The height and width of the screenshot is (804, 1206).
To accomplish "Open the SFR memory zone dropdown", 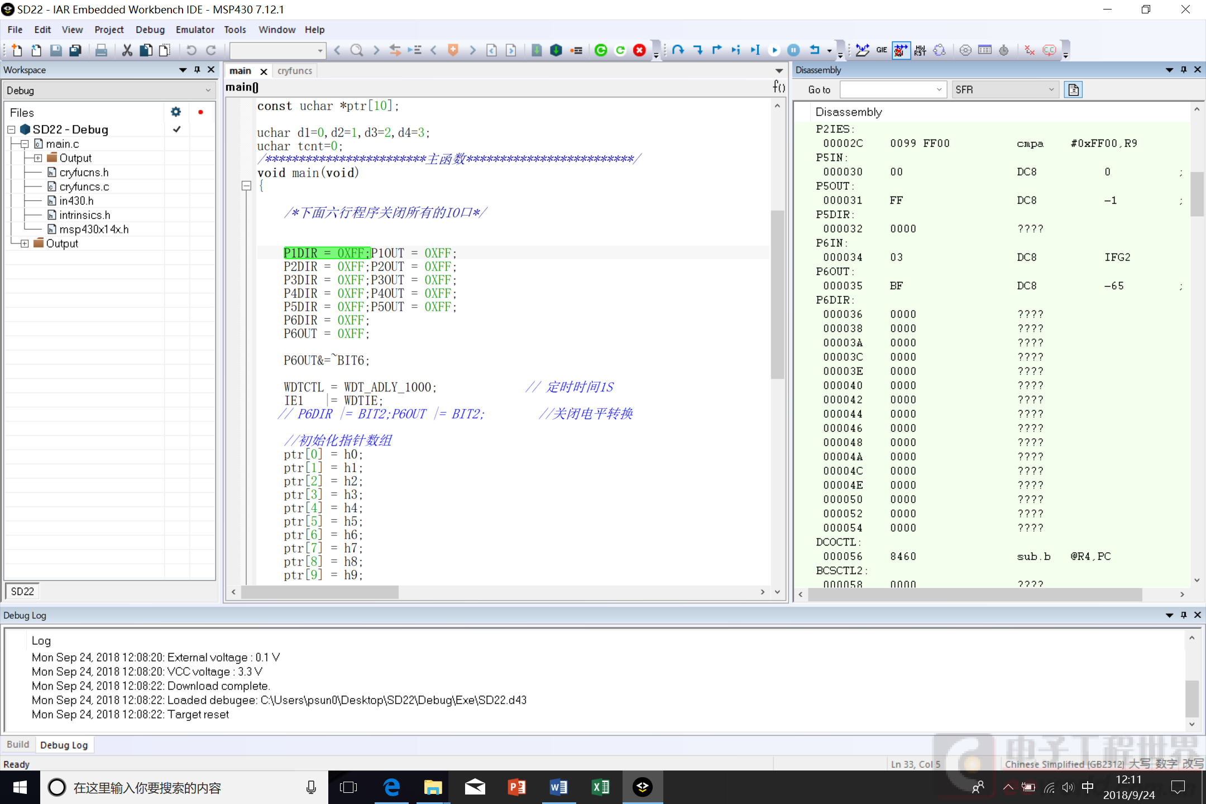I will [1005, 90].
